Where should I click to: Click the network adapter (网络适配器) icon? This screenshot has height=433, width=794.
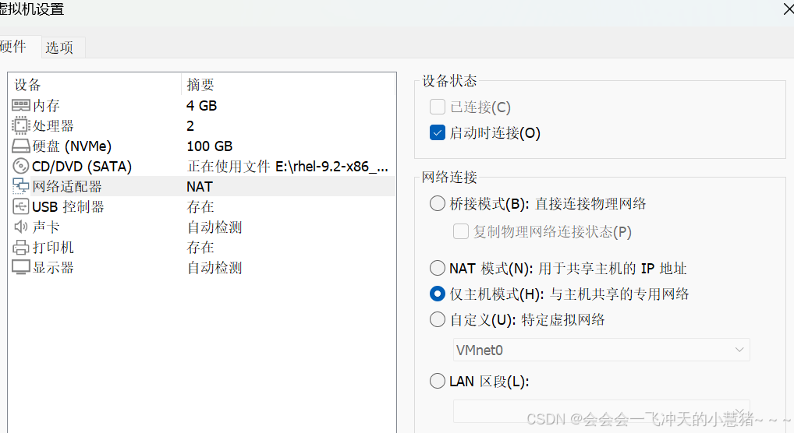click(x=21, y=186)
